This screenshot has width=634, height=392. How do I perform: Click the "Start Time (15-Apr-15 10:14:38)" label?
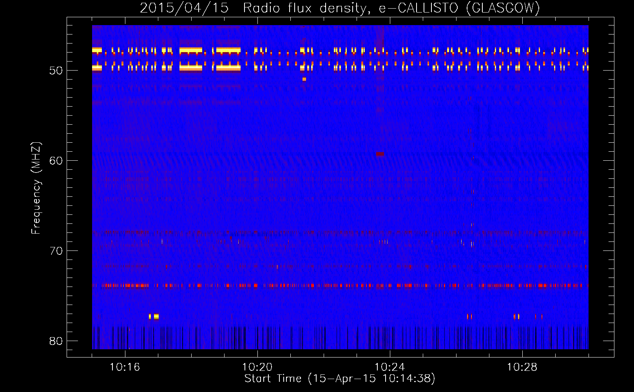[340, 379]
